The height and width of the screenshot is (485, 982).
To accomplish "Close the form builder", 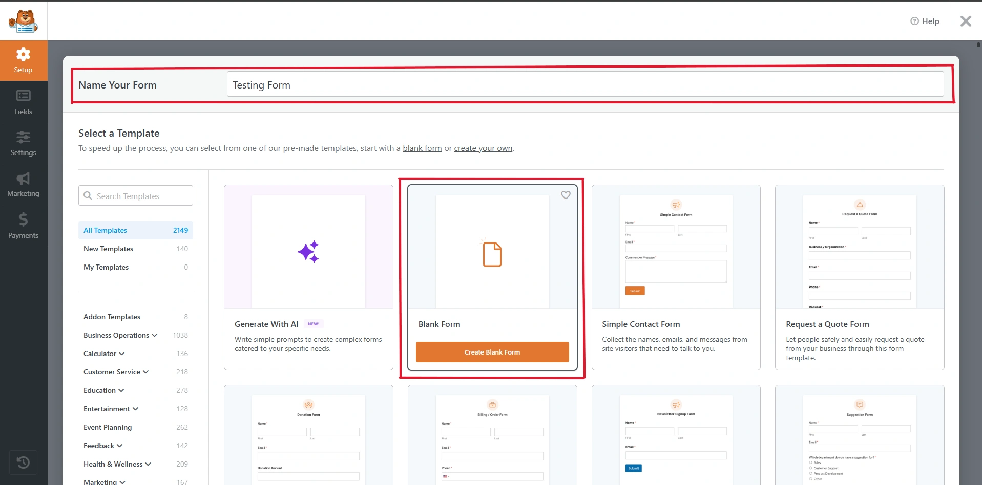I will click(966, 21).
